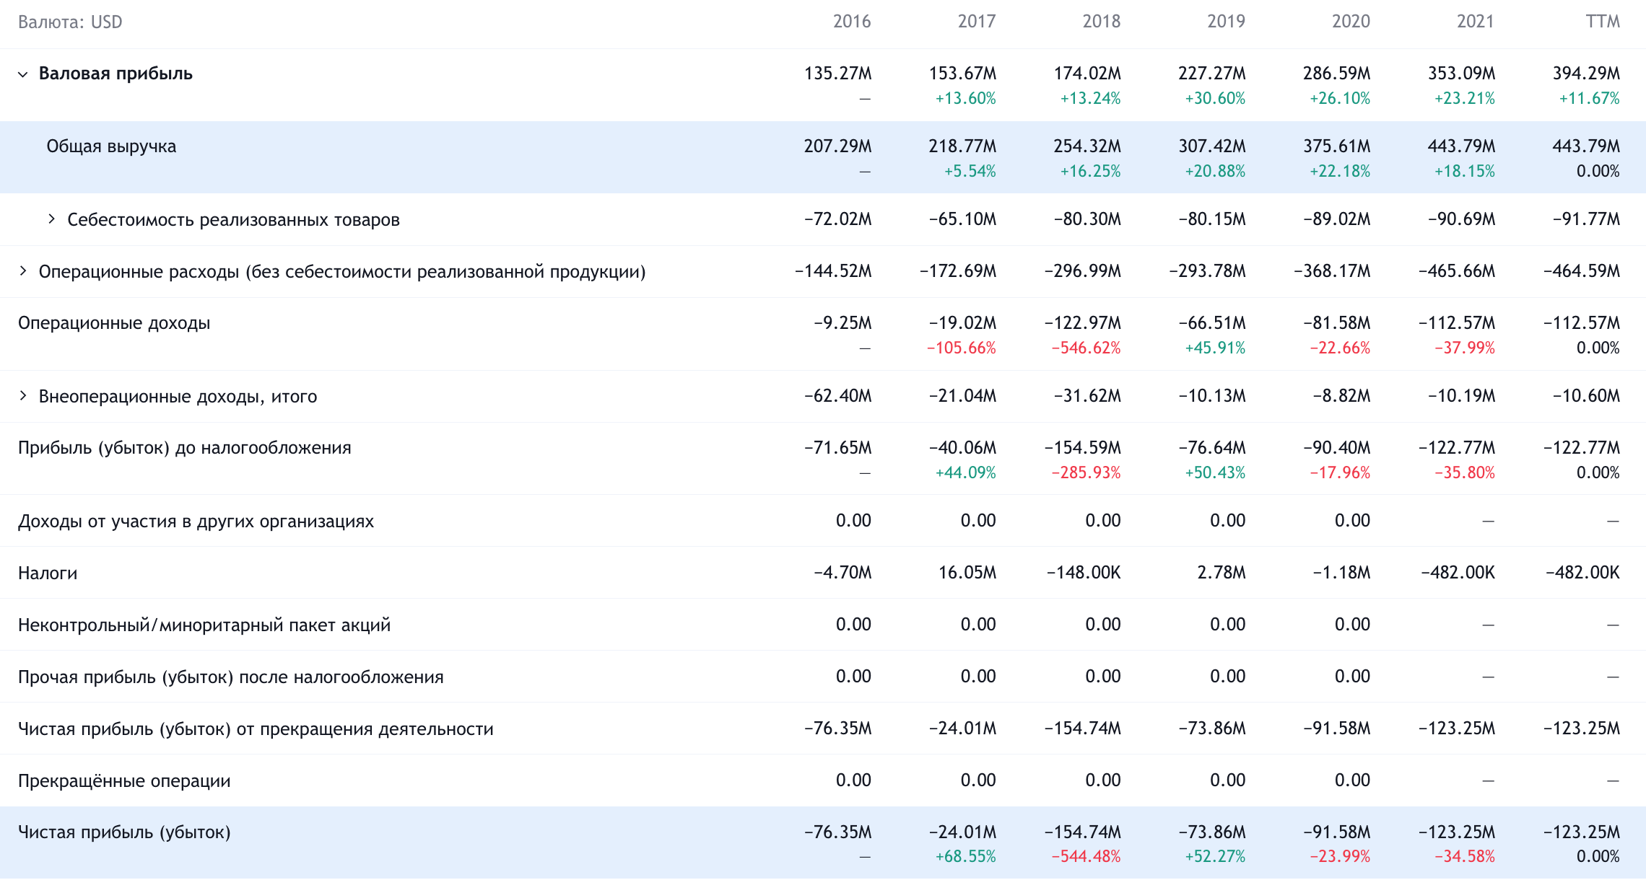Click Чистая прибыль (убыток) от прекращения деятельности
Viewport: 1646px width, 880px height.
click(x=256, y=729)
